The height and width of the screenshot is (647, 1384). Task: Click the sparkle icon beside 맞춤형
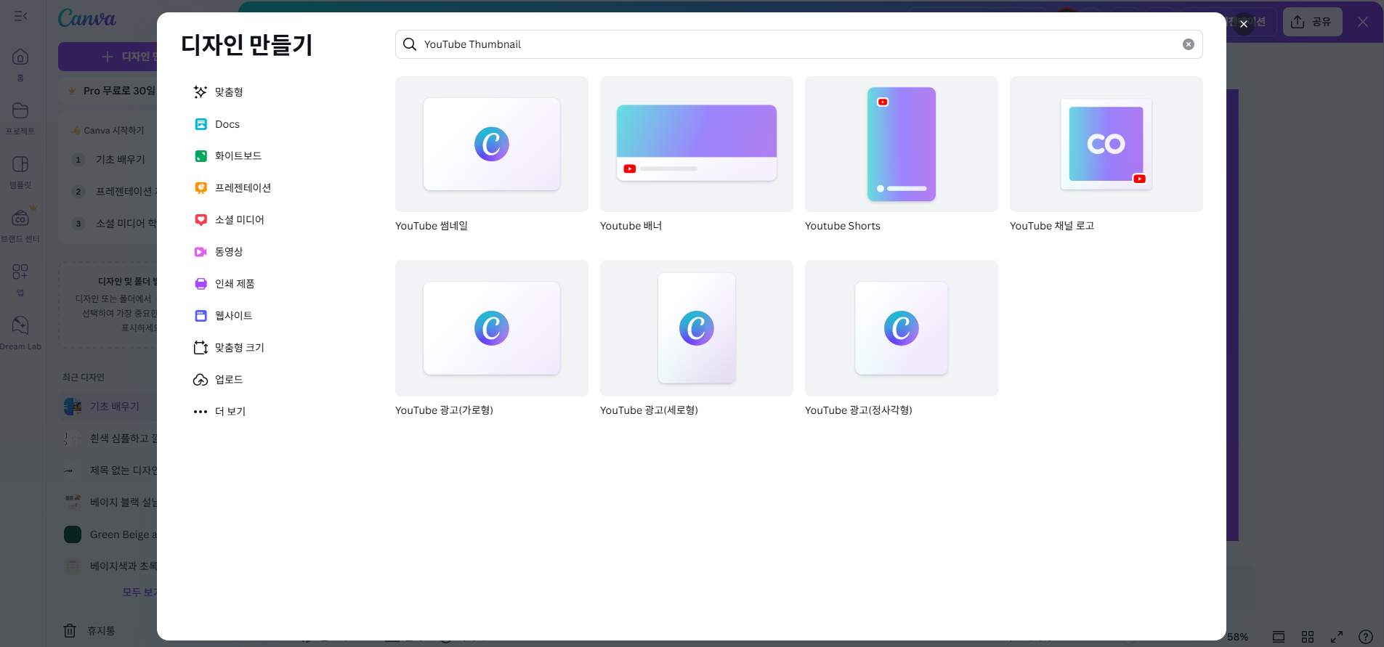[201, 92]
